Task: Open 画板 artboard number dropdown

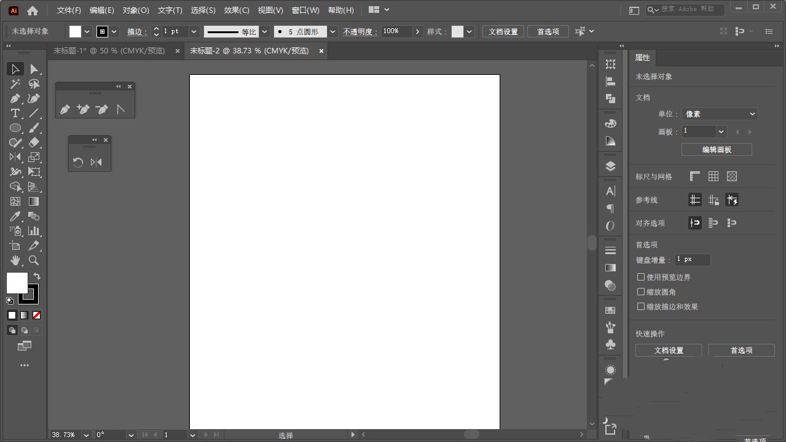Action: 721,131
